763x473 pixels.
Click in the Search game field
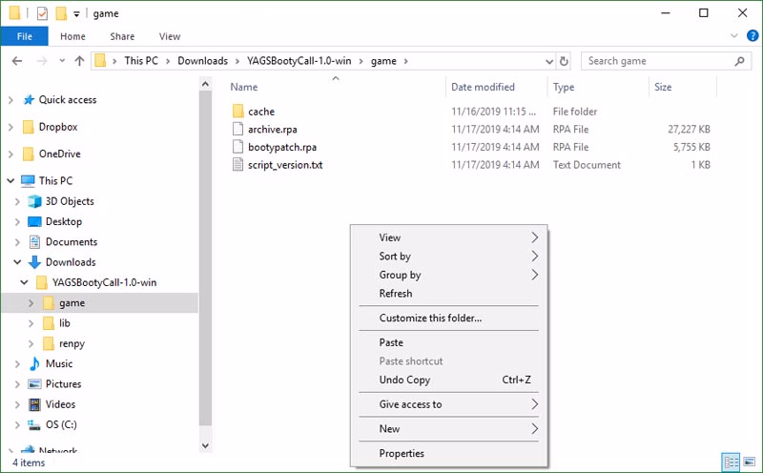coord(658,61)
